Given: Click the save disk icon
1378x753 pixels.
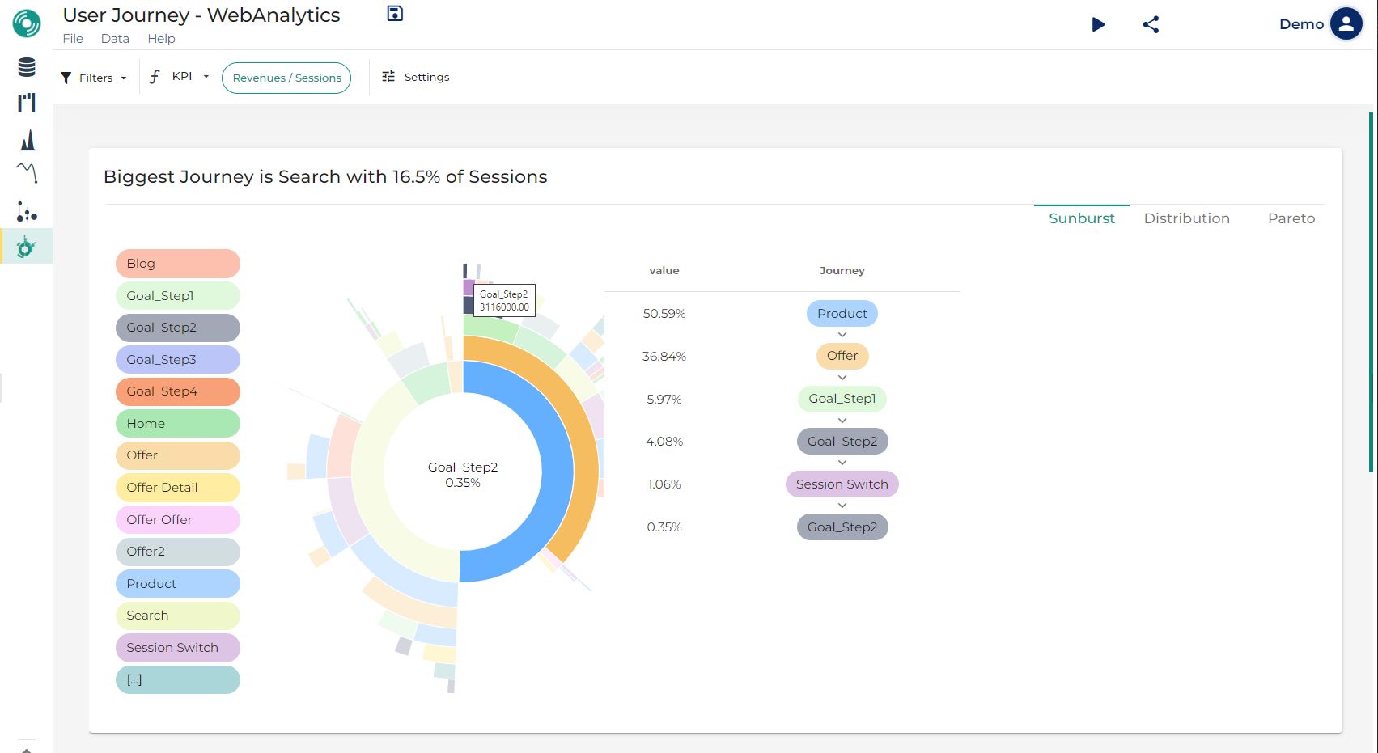Looking at the screenshot, I should tap(395, 13).
